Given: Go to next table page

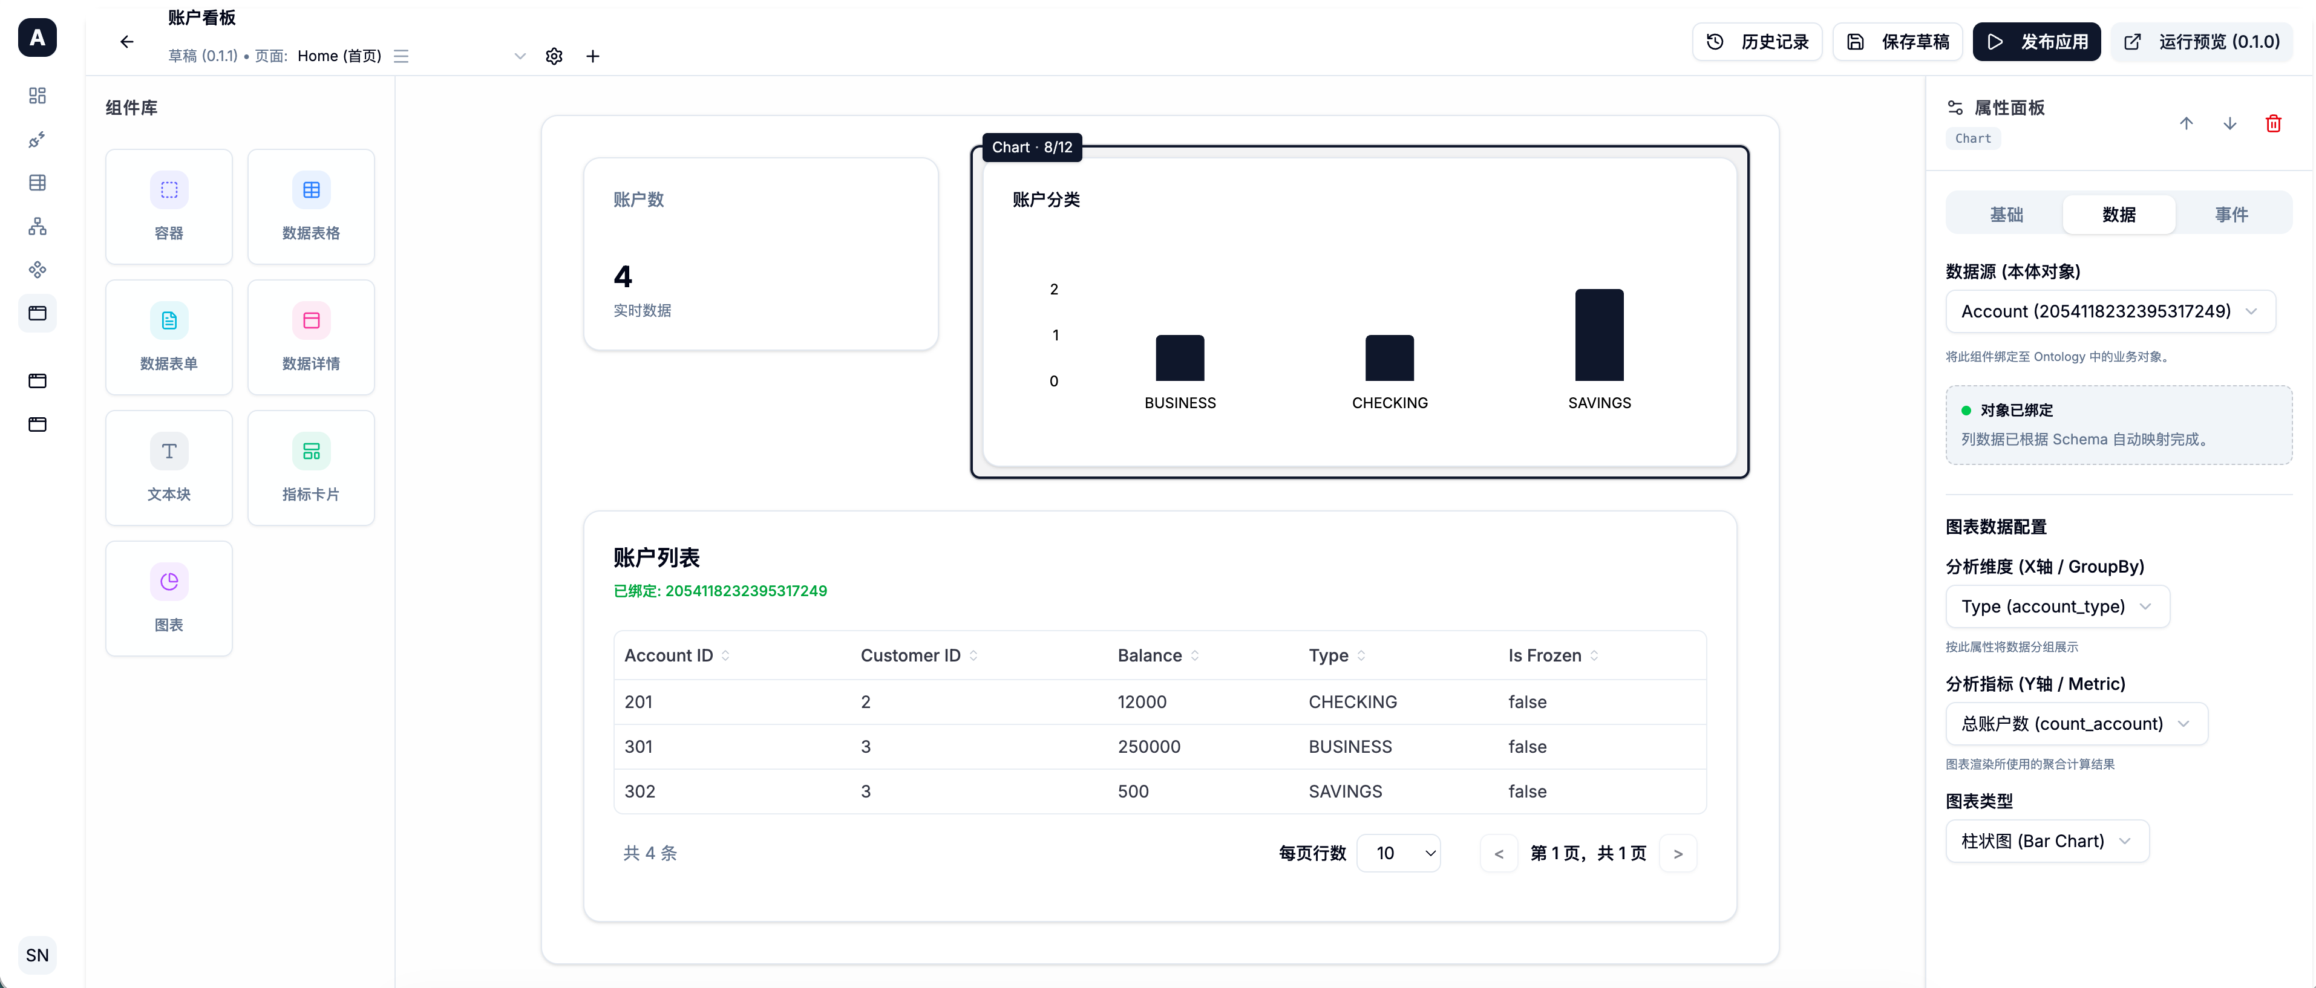Looking at the screenshot, I should click(x=1678, y=853).
